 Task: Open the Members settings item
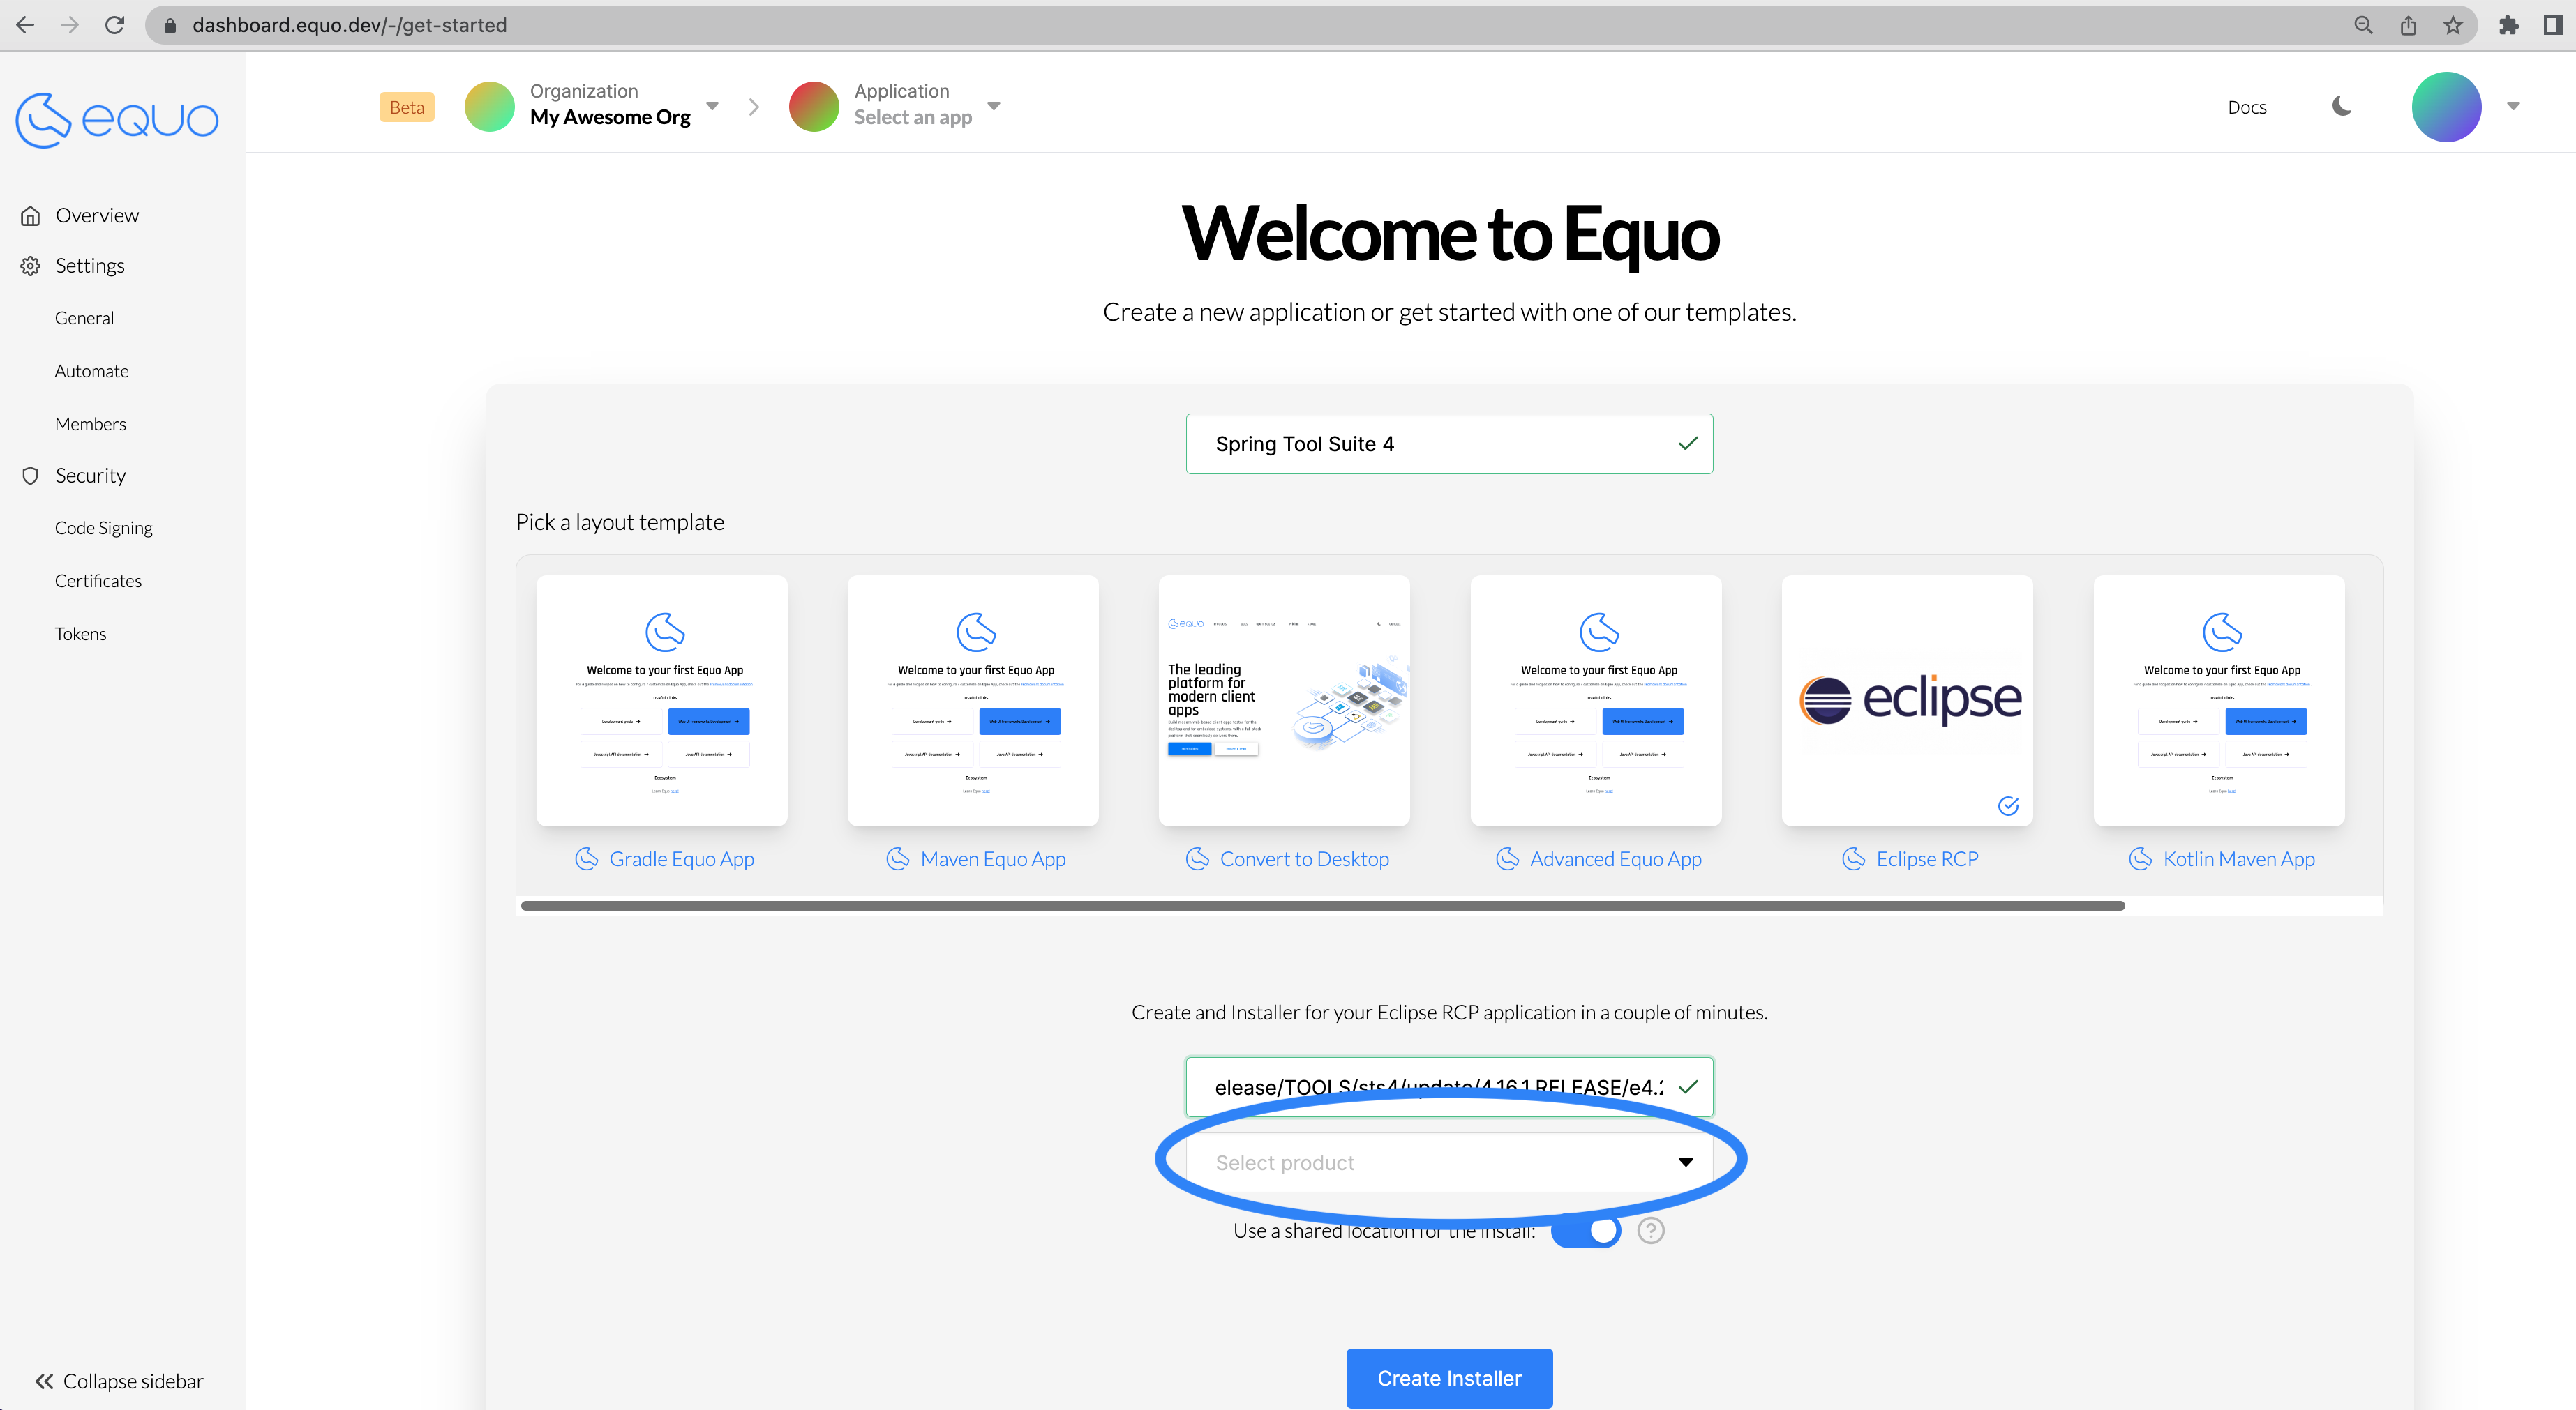click(90, 424)
